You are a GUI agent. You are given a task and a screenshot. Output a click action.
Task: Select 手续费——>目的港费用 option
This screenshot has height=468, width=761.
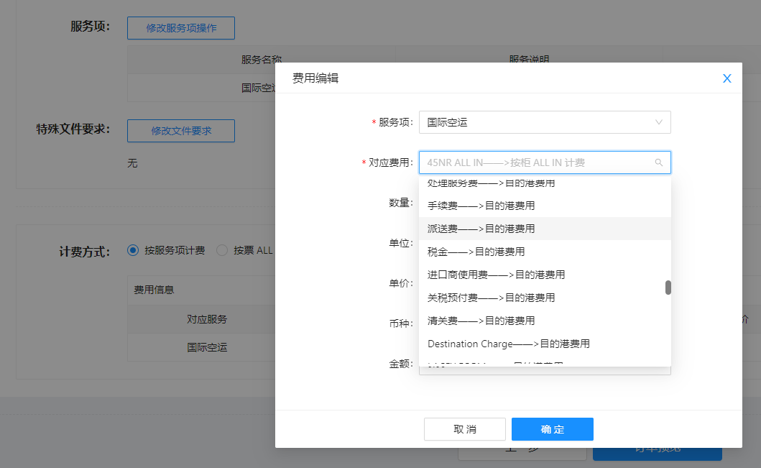pyautogui.click(x=481, y=206)
